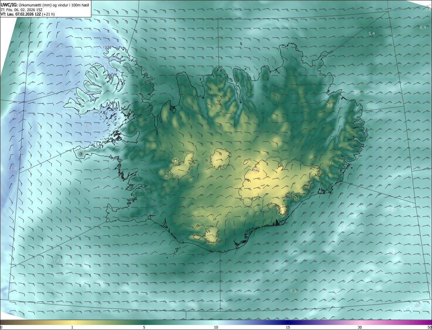Viewport: 432px width, 330px height.
Task: Click the 'UWC/IG: Úrkomumætti (mm)' title line
Action: tap(45, 5)
